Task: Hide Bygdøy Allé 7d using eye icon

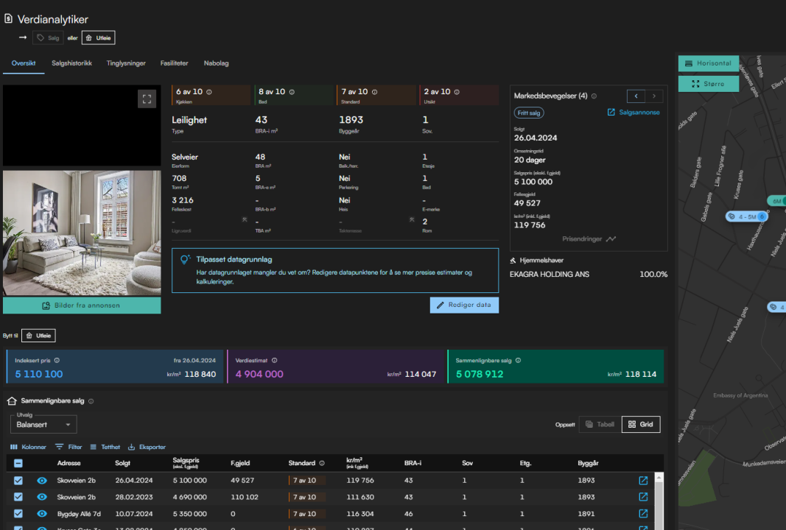Action: 42,514
